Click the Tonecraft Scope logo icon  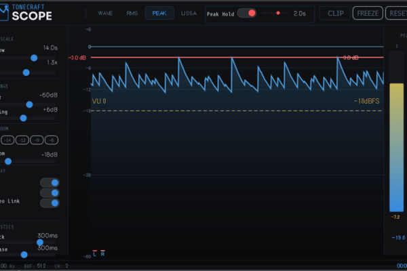click(4, 12)
